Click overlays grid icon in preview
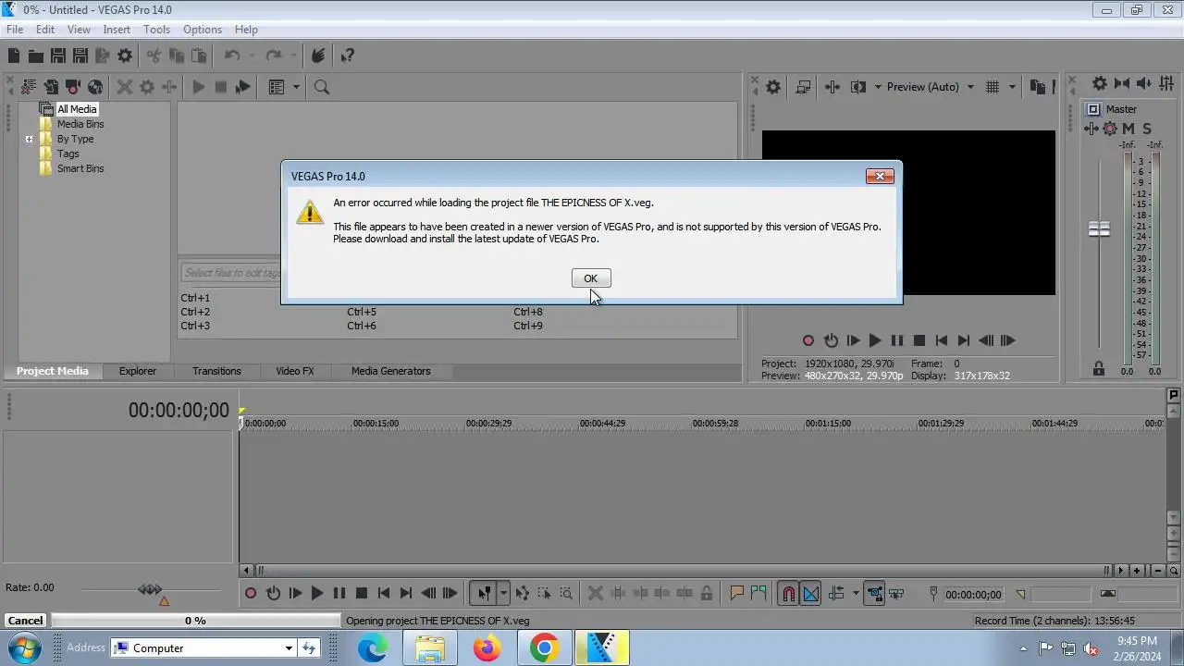Image resolution: width=1184 pixels, height=666 pixels. [x=993, y=87]
